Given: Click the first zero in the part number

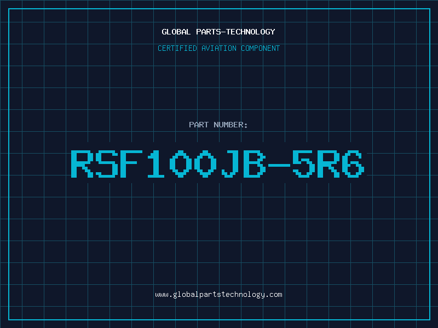Looking at the screenshot, I should pos(181,163).
